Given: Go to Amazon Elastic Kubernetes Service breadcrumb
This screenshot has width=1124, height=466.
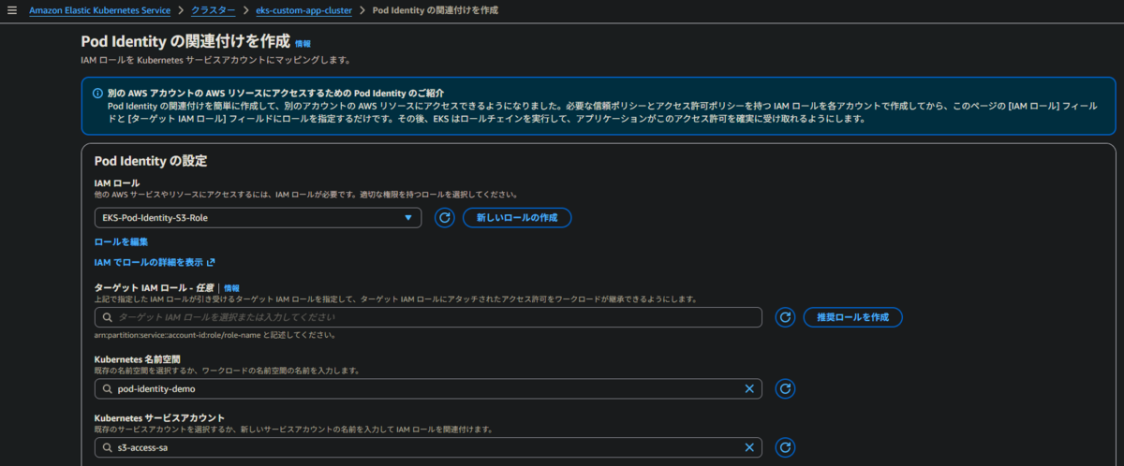Looking at the screenshot, I should (99, 10).
